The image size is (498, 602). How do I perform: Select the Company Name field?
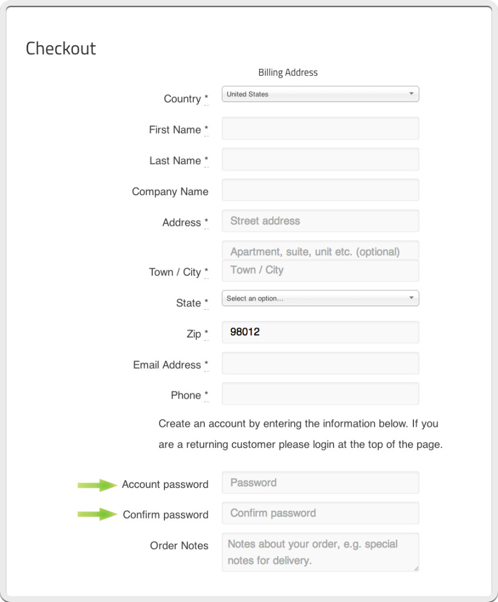point(321,190)
